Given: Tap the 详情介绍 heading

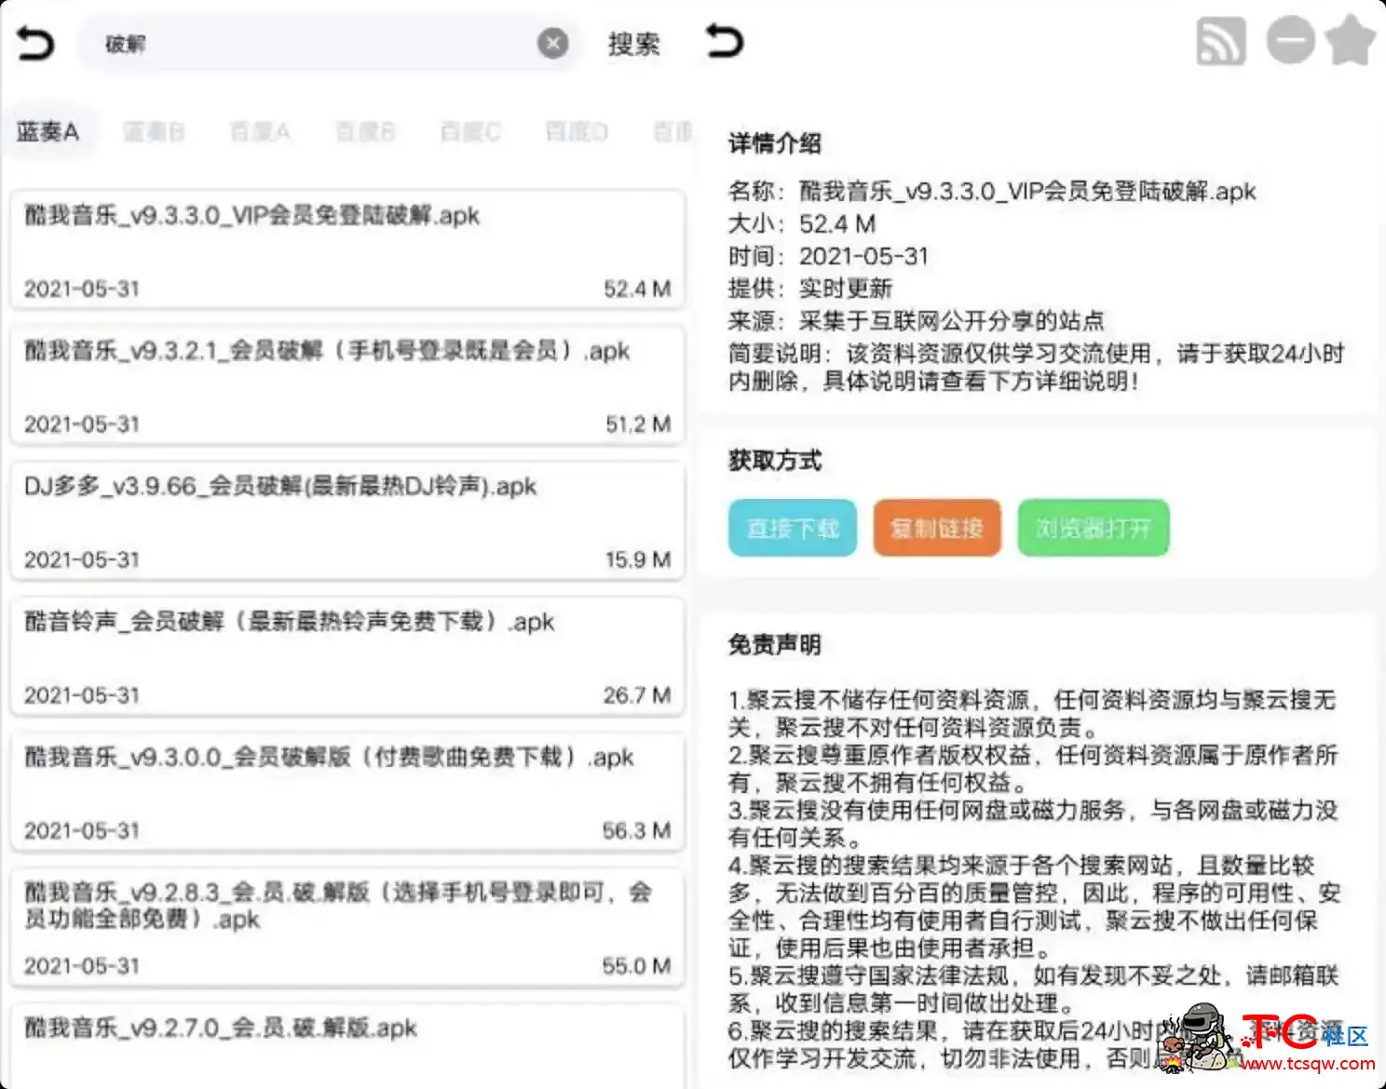Looking at the screenshot, I should tap(774, 143).
